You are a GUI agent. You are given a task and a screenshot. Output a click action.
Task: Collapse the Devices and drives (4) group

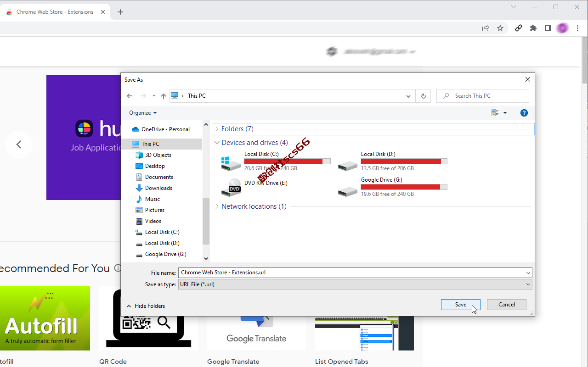coord(217,143)
